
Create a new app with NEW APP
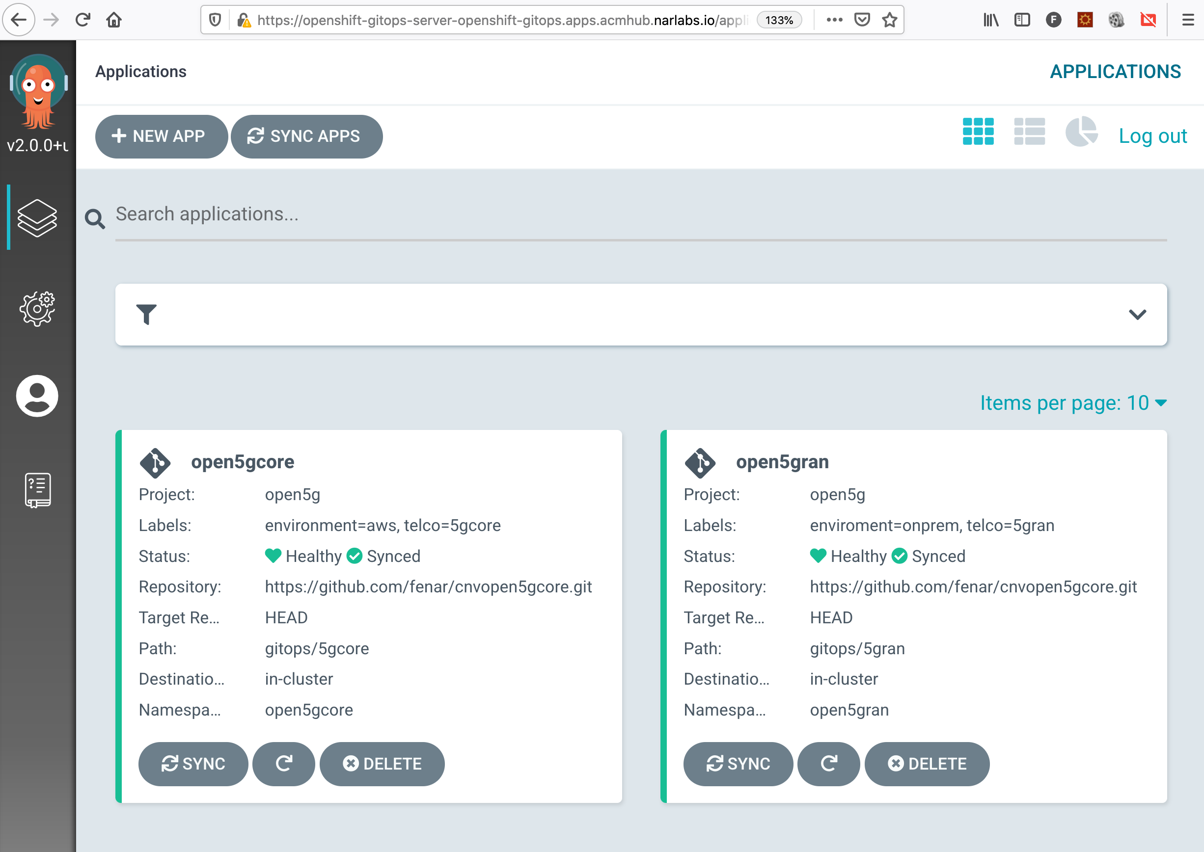(161, 136)
